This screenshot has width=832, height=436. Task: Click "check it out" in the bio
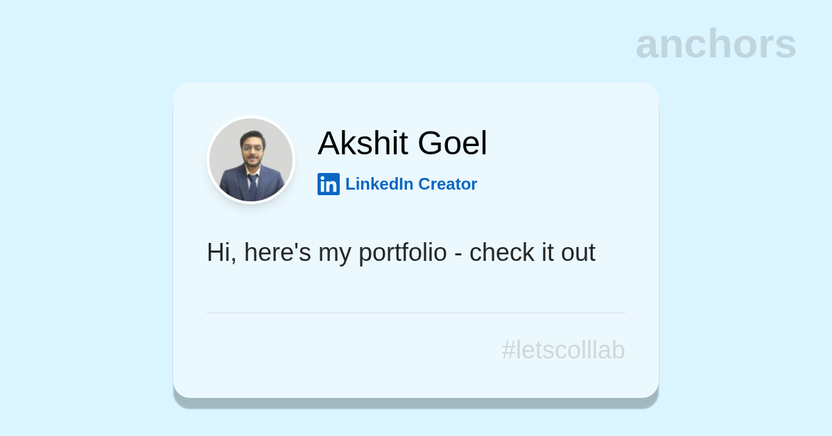[x=532, y=253]
